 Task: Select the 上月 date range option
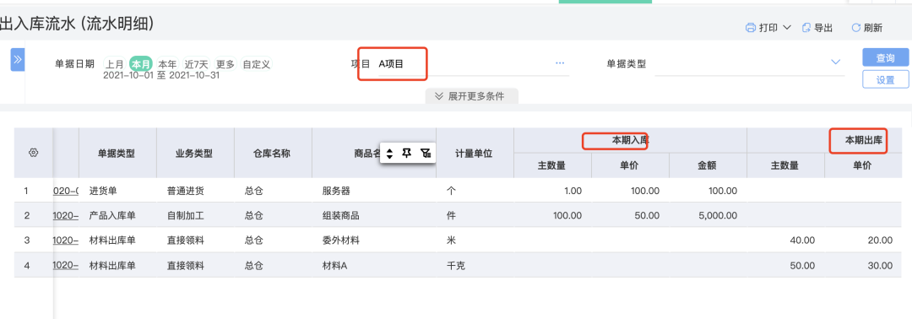pyautogui.click(x=115, y=63)
